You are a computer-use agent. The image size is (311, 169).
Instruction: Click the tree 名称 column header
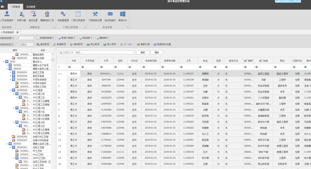(x=43, y=50)
